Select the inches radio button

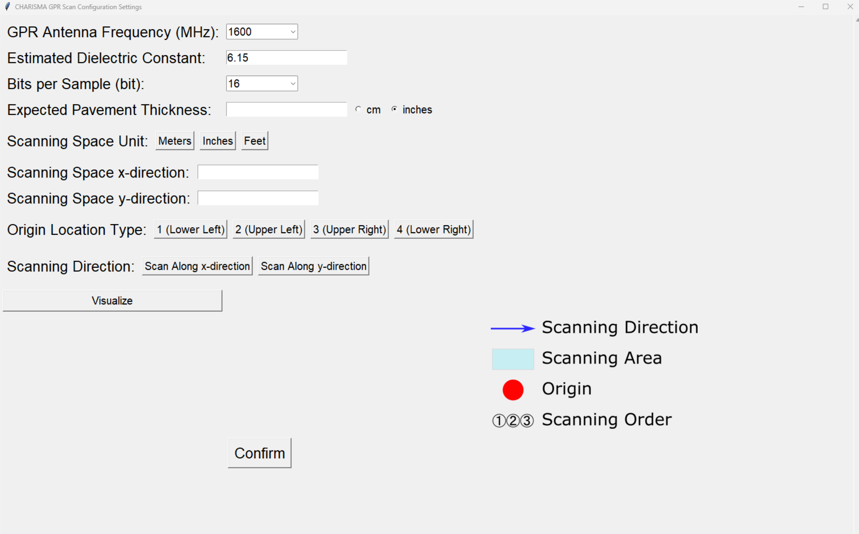(394, 109)
